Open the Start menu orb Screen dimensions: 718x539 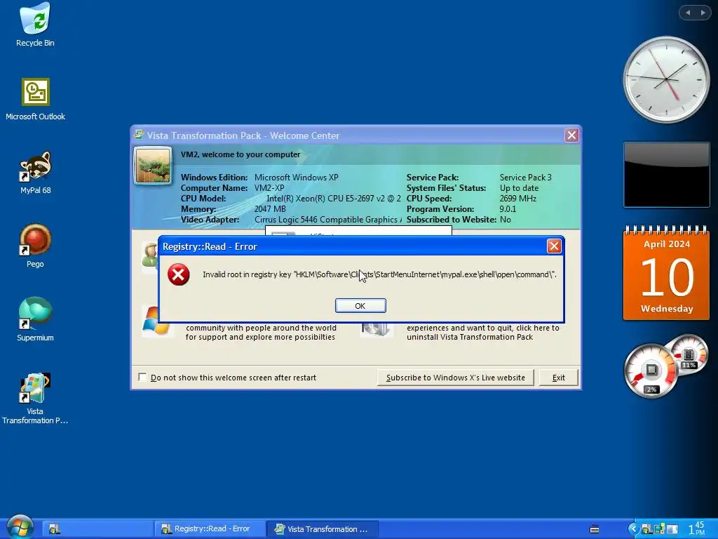20,527
